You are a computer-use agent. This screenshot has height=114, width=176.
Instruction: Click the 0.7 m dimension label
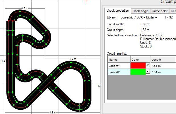[x=25, y=9]
